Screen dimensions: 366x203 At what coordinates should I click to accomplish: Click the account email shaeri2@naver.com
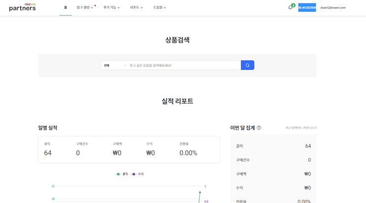[x=333, y=8]
